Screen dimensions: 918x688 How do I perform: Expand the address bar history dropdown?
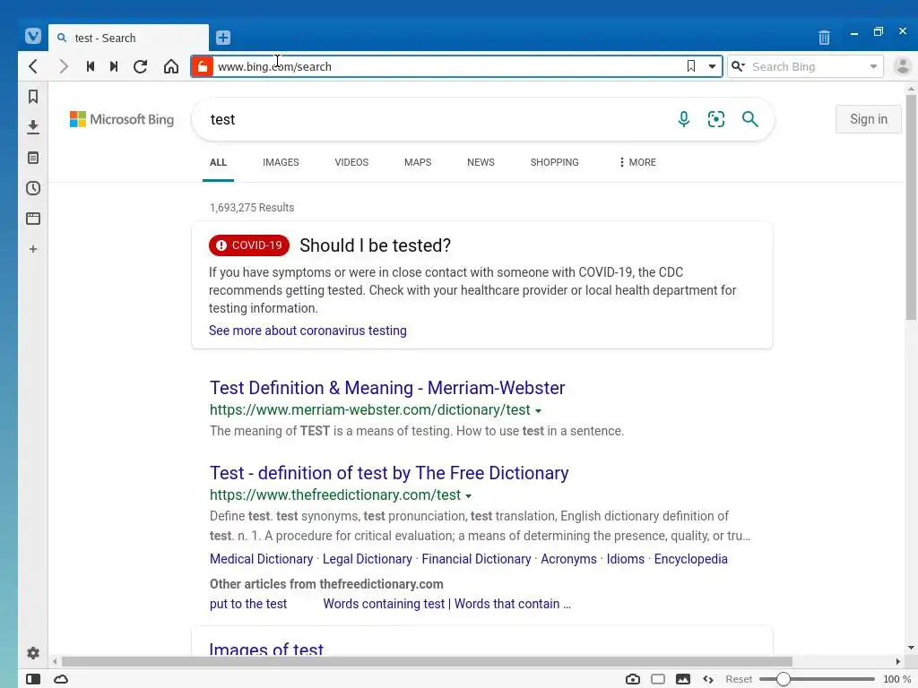pyautogui.click(x=712, y=66)
